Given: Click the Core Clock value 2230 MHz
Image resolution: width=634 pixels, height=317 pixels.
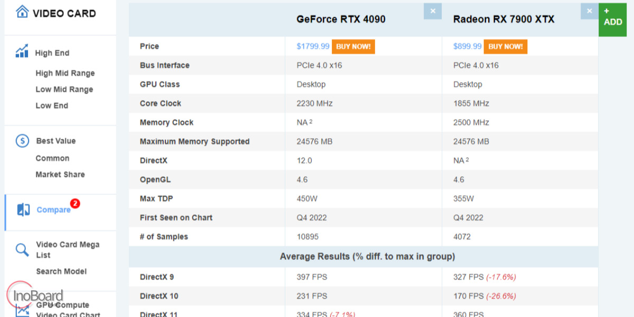Looking at the screenshot, I should coord(315,104).
